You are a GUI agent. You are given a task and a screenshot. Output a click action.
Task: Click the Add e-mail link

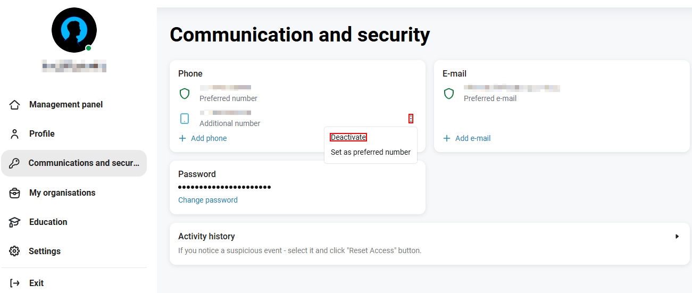point(467,138)
